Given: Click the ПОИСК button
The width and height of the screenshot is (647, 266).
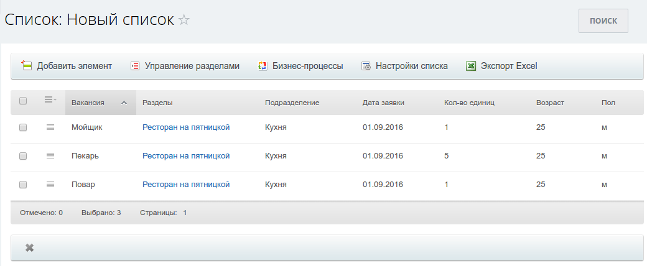Looking at the screenshot, I should [603, 21].
